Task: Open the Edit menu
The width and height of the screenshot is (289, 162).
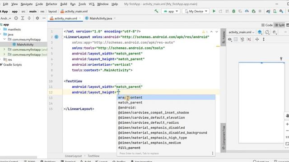Action: 5,4
